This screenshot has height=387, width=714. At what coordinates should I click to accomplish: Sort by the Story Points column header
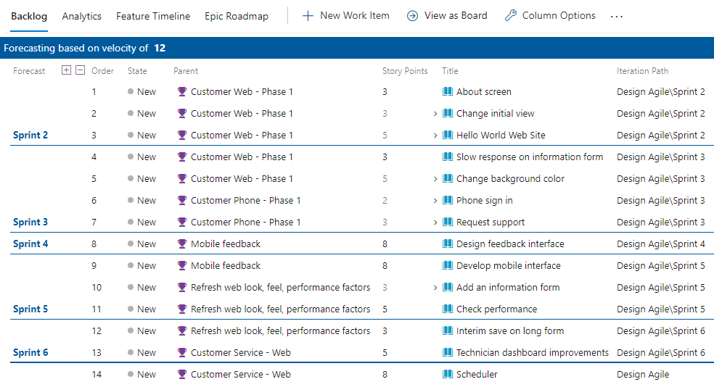pos(405,71)
